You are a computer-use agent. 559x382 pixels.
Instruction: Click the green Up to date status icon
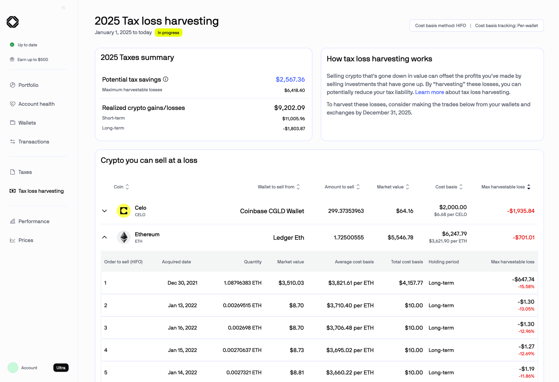12,45
